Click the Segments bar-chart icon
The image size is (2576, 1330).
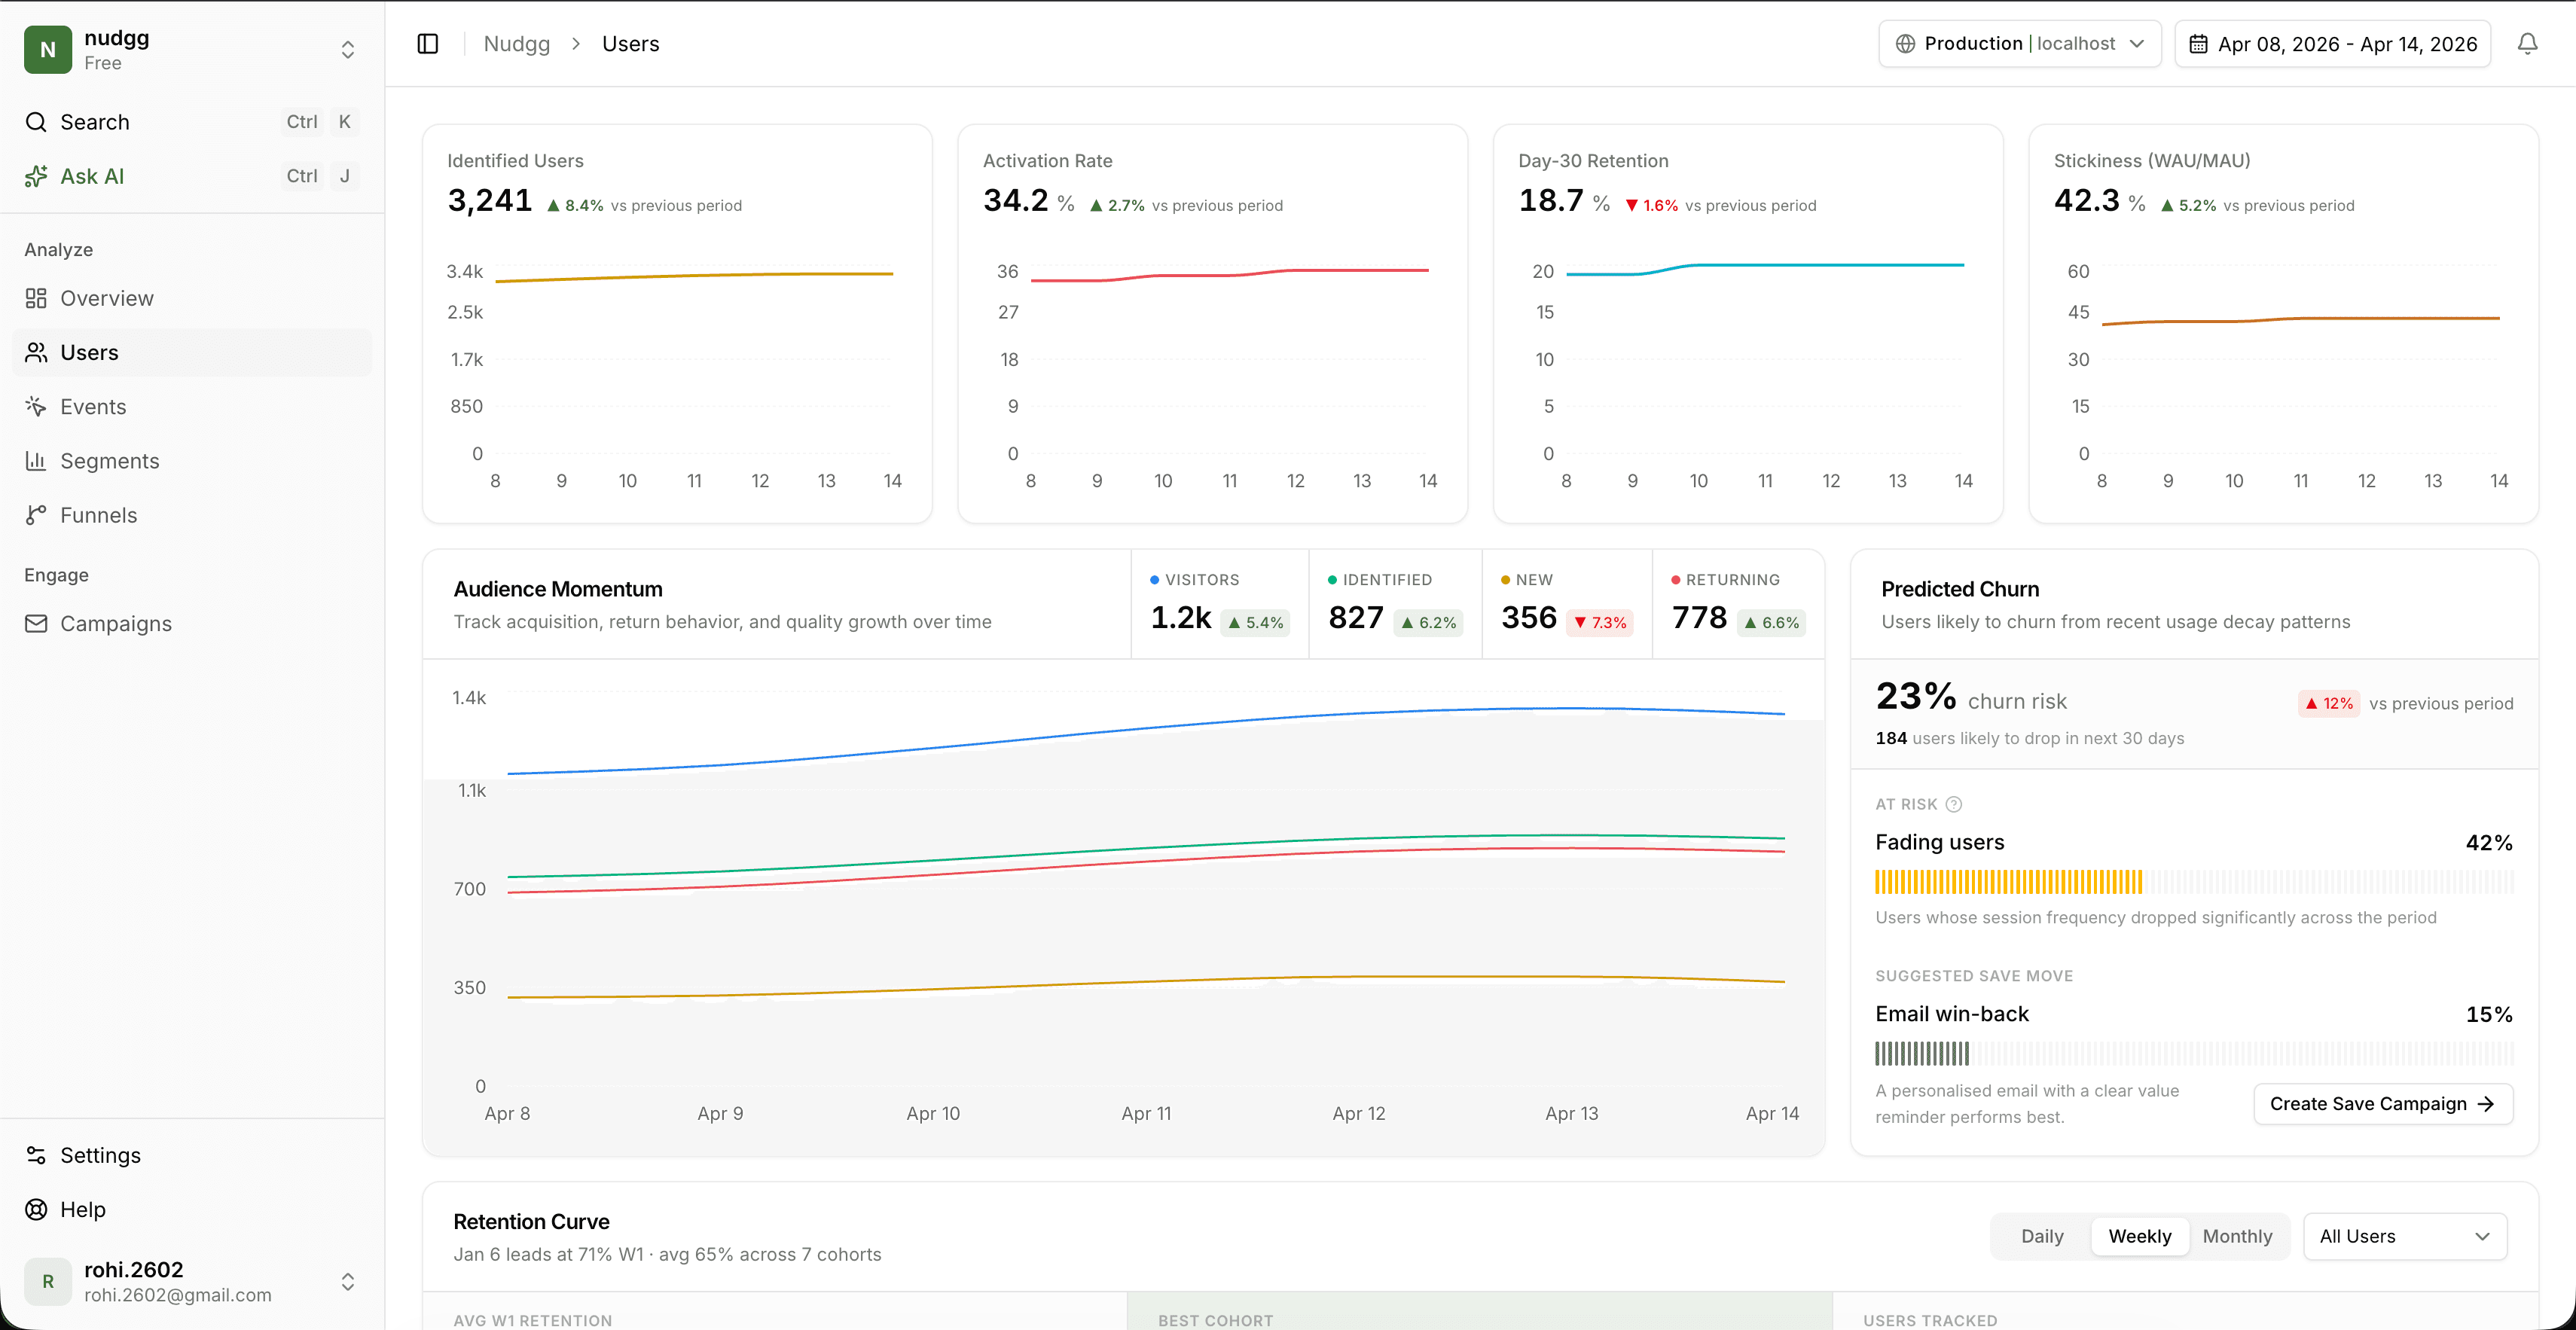pos(36,461)
